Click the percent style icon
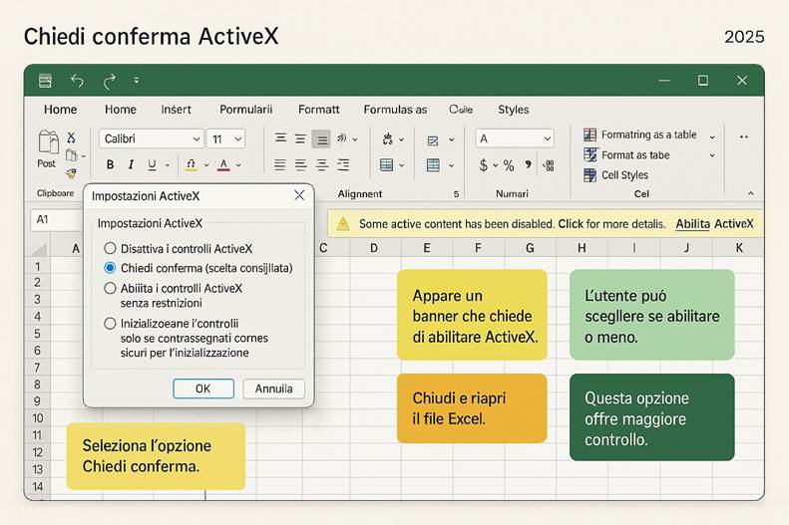 point(508,165)
